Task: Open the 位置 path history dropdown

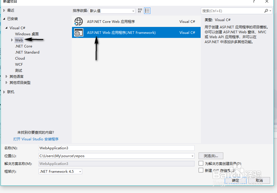Action: (192, 156)
